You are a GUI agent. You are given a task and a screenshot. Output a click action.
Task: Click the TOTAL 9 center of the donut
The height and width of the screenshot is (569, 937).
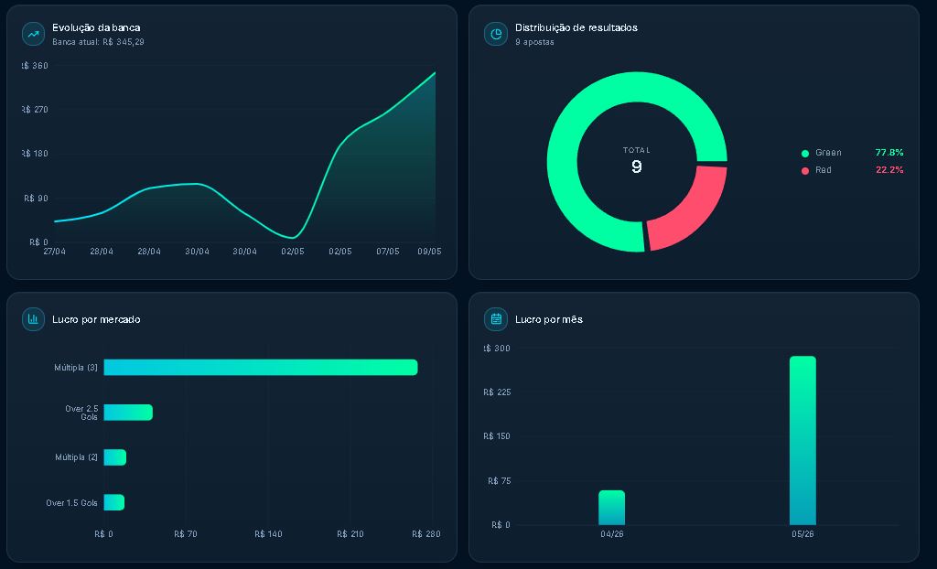(x=637, y=161)
